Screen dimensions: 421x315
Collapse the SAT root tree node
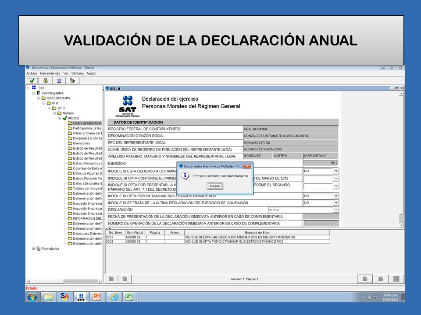pyautogui.click(x=28, y=88)
